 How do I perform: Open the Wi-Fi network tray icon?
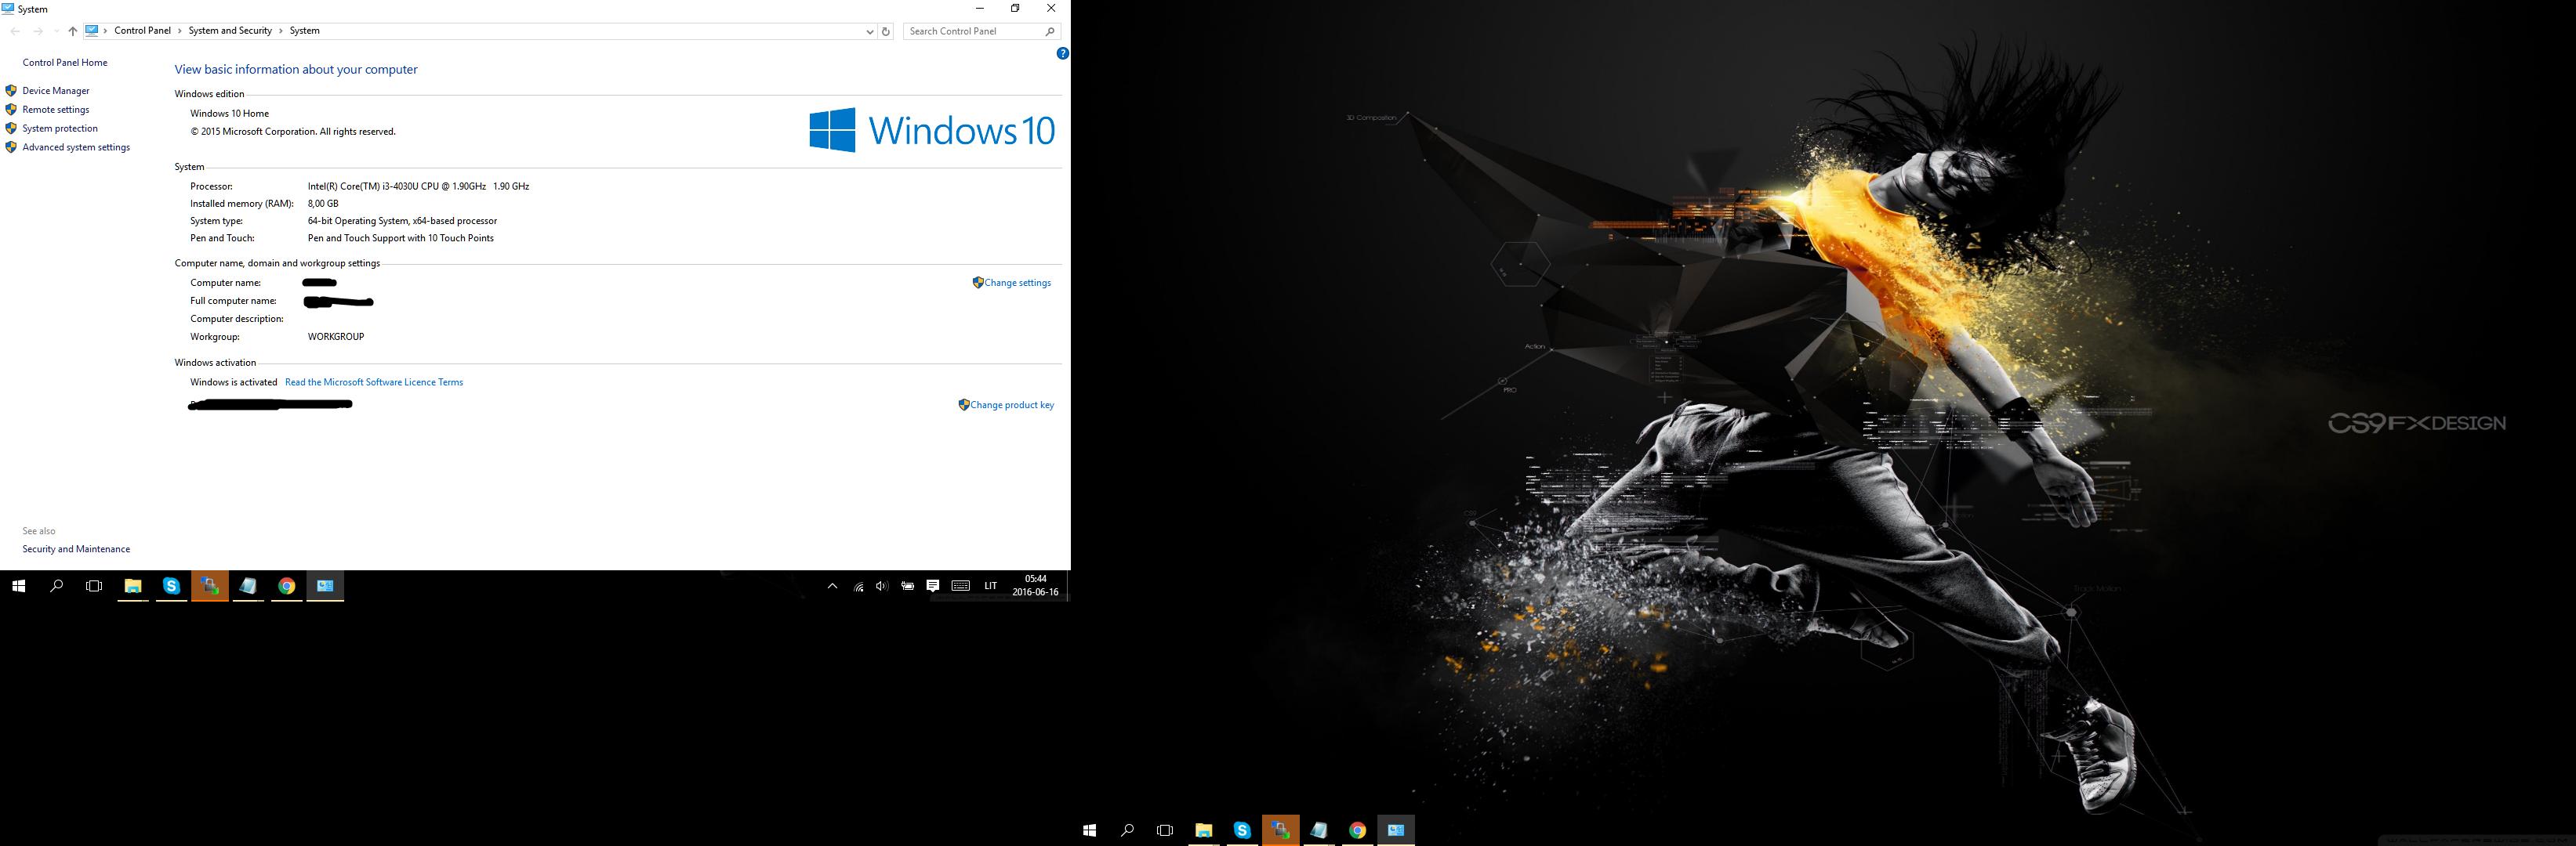pyautogui.click(x=858, y=586)
